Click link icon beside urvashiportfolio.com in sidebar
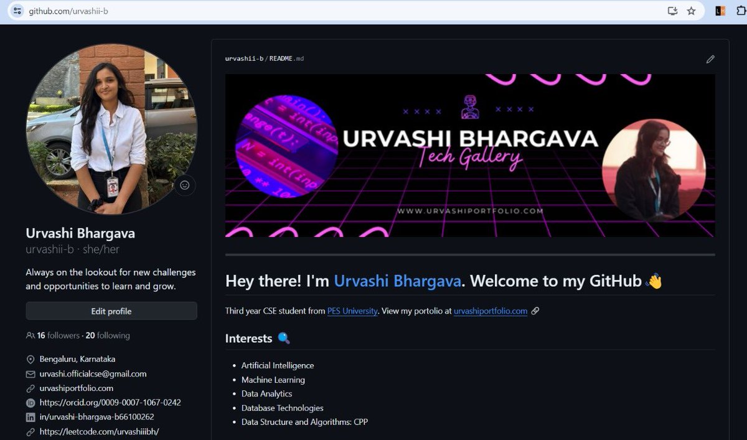This screenshot has height=440, width=747. tap(31, 388)
